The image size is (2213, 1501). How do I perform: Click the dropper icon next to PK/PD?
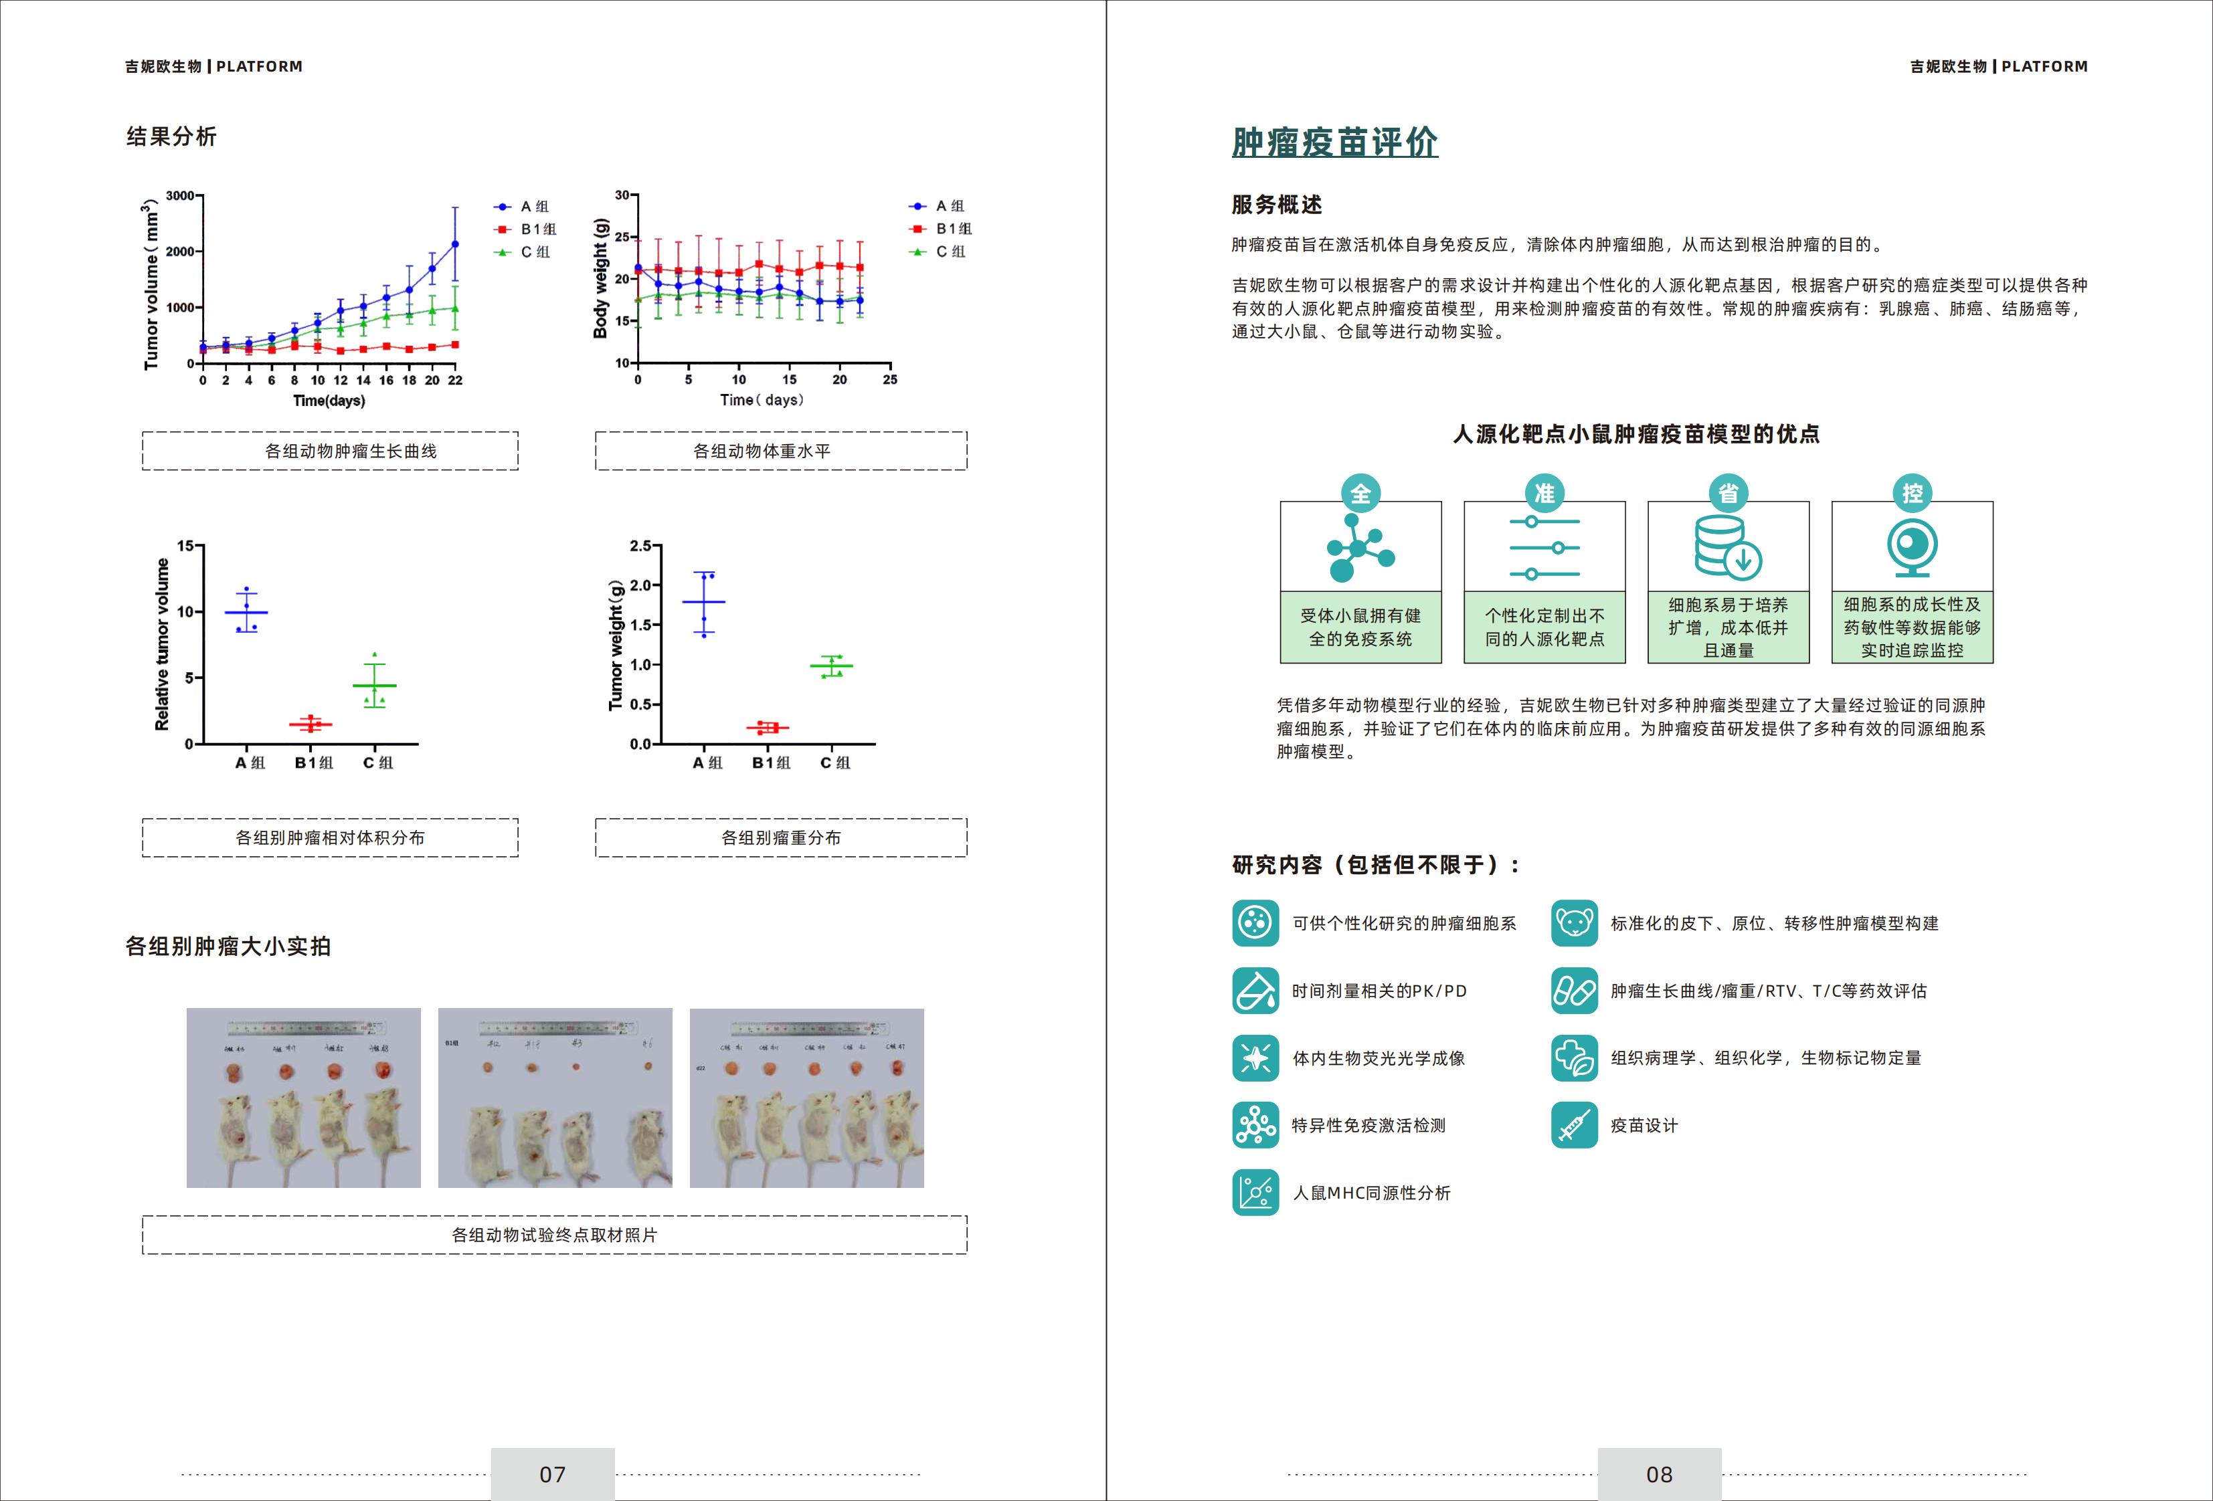(1255, 991)
